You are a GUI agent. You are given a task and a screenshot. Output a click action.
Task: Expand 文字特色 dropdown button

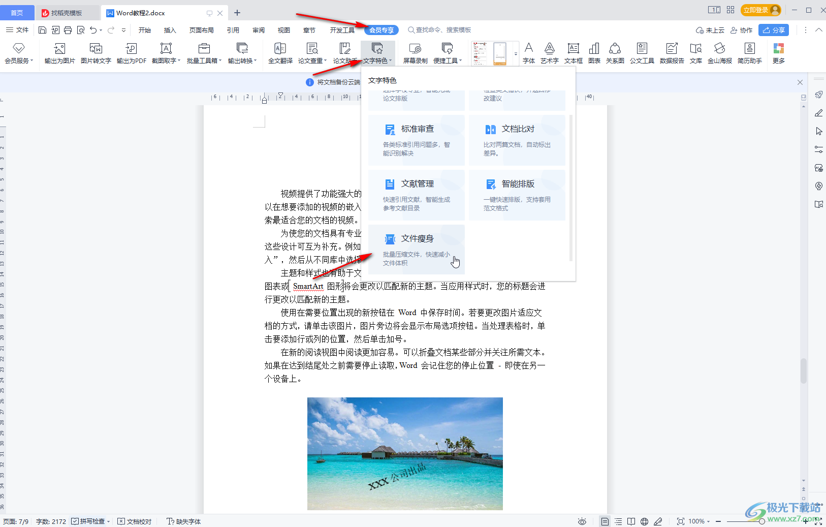[x=377, y=53]
